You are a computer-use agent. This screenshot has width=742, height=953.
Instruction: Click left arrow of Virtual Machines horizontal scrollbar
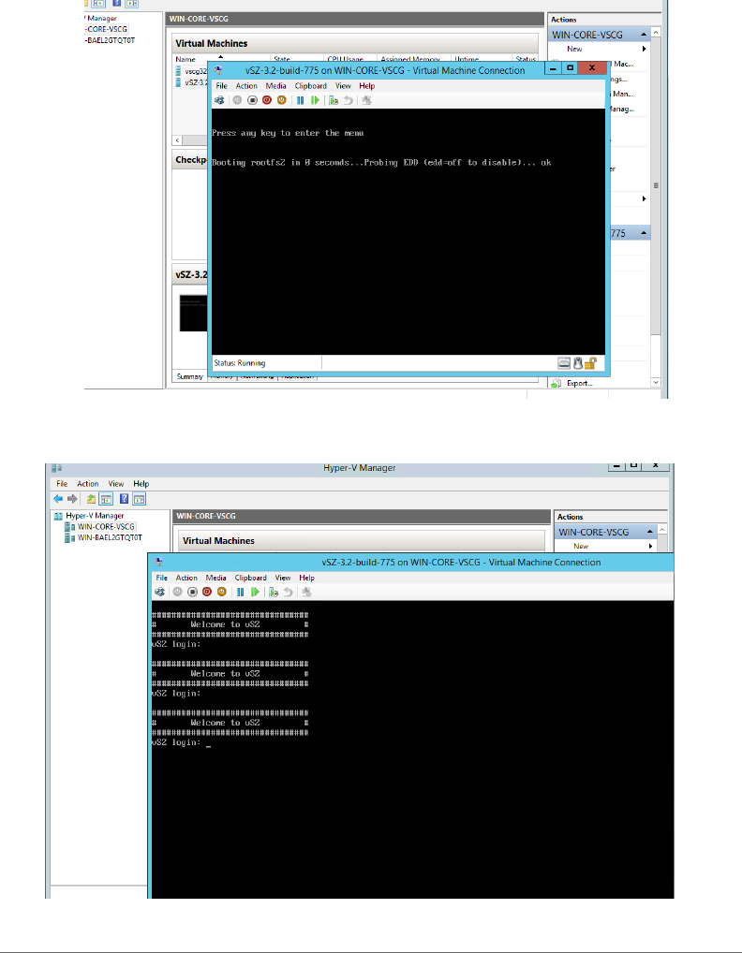point(178,140)
